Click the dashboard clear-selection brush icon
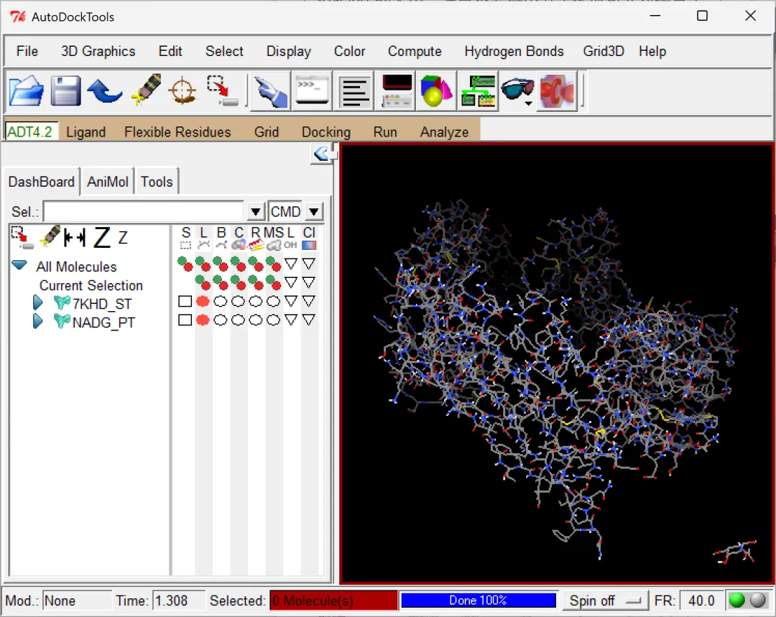Viewport: 776px width, 617px height. tap(50, 236)
